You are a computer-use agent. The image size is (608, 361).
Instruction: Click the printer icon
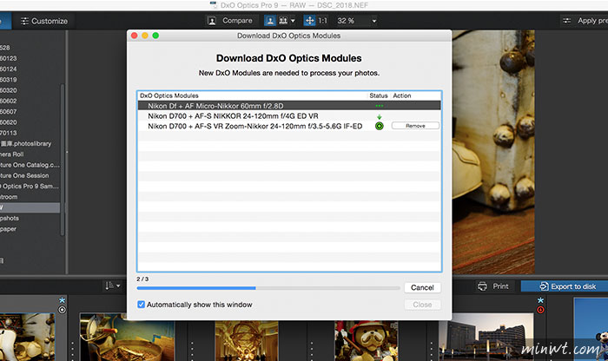[482, 286]
